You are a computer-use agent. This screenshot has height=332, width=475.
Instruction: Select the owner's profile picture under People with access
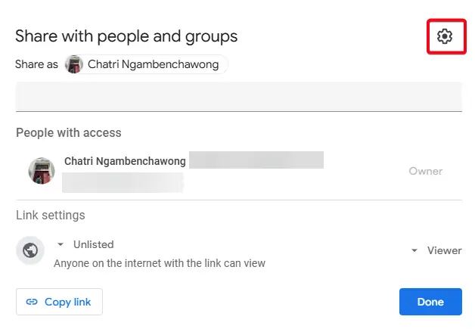(42, 171)
